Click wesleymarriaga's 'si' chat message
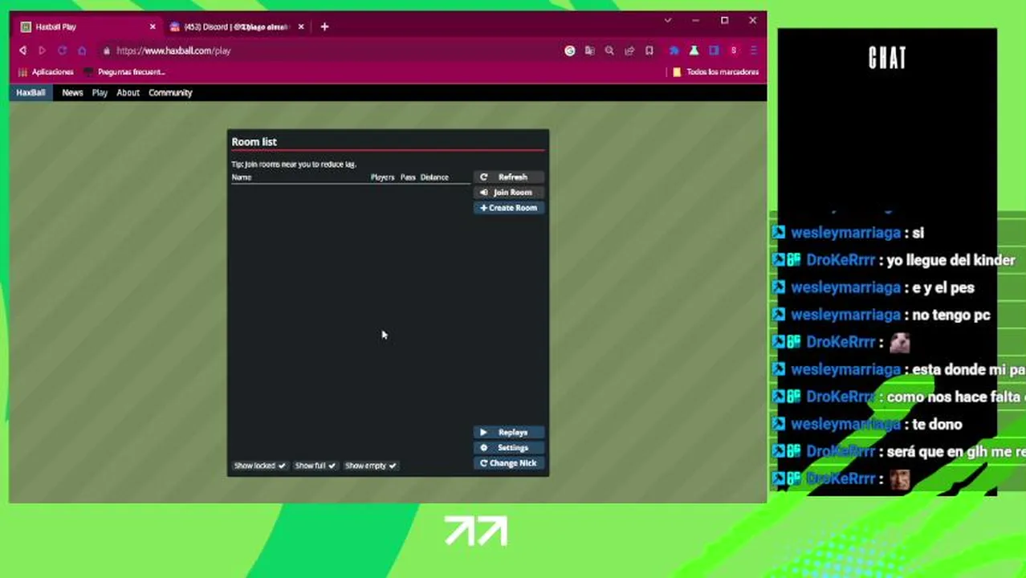This screenshot has height=578, width=1026. click(918, 233)
